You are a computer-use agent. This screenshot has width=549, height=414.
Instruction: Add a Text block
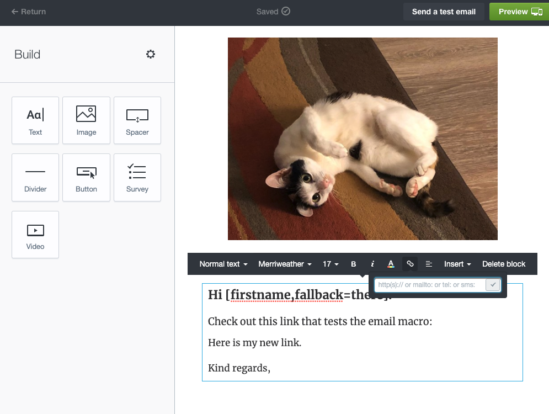tap(35, 120)
